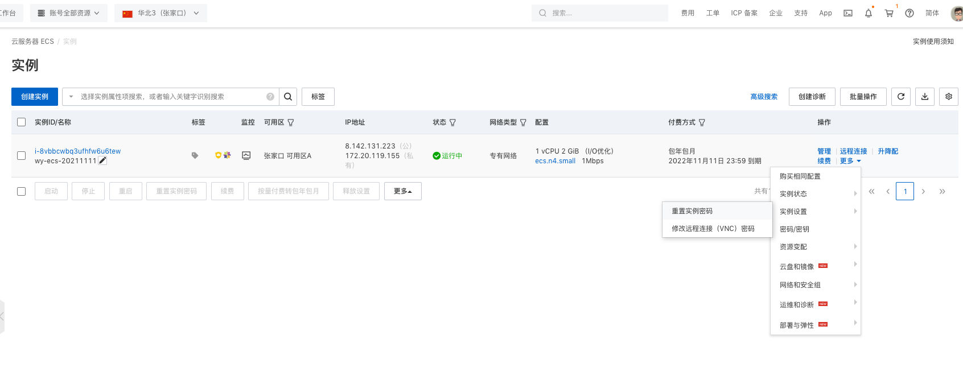Toggle the bottom batch-select checkbox
The height and width of the screenshot is (384, 963).
pyautogui.click(x=22, y=191)
